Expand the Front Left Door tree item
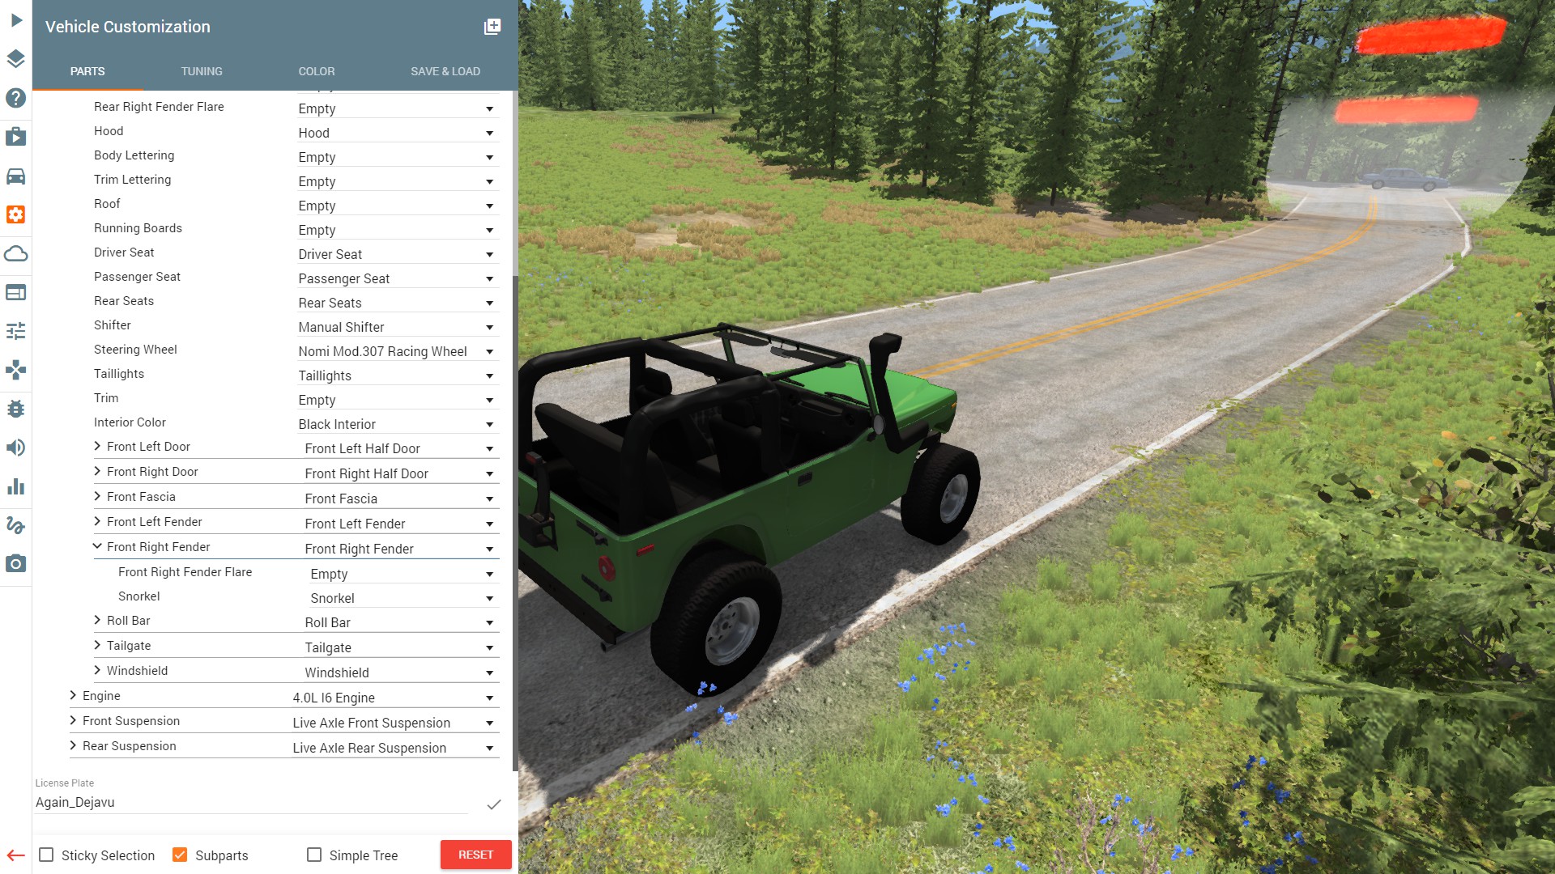 97,447
